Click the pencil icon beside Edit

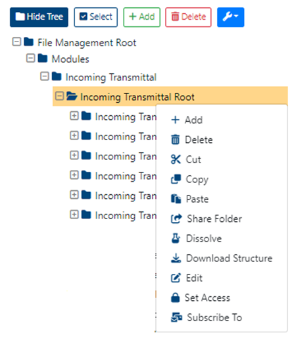pos(176,278)
